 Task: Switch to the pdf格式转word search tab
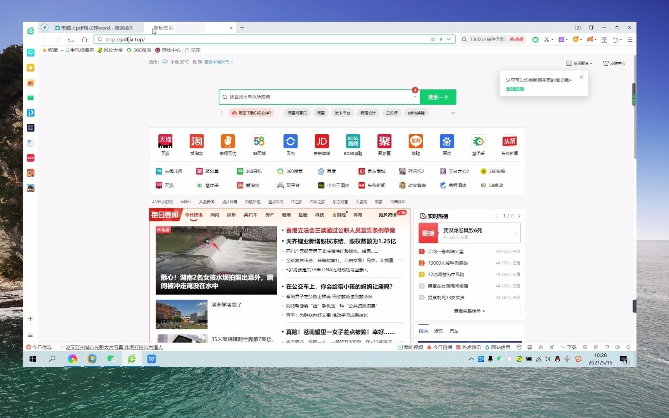click(97, 27)
